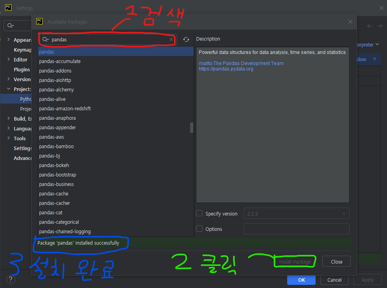Select pandas-bokeh package
This screenshot has width=387, height=288.
click(x=116, y=165)
